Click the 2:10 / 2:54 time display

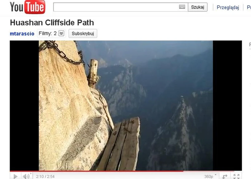(45, 177)
